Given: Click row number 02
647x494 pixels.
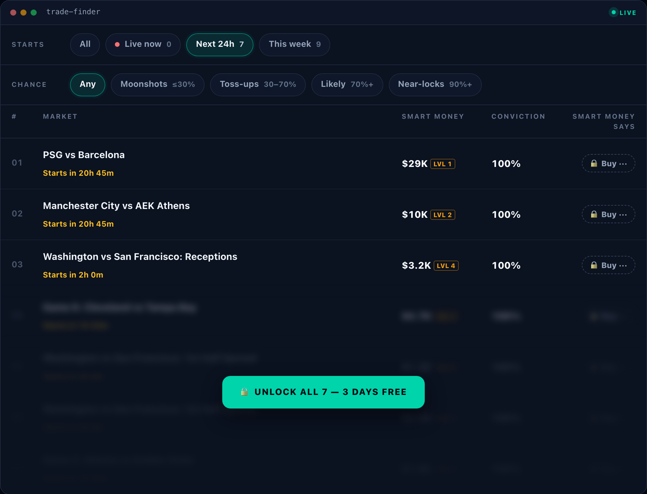Looking at the screenshot, I should [x=17, y=214].
